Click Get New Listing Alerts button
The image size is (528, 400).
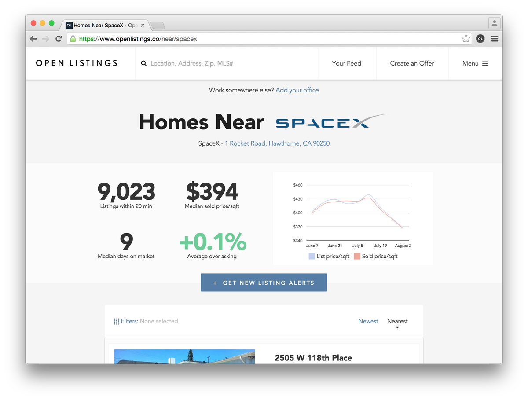[x=264, y=283]
